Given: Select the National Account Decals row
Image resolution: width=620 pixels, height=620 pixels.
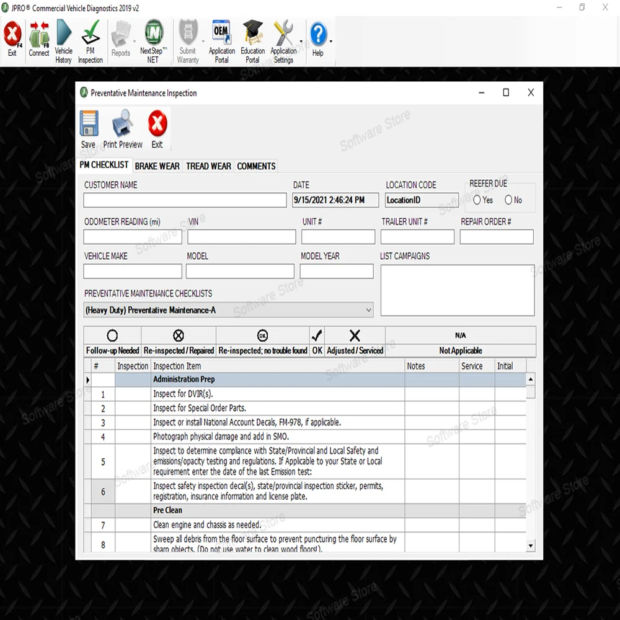Looking at the screenshot, I should click(x=305, y=422).
